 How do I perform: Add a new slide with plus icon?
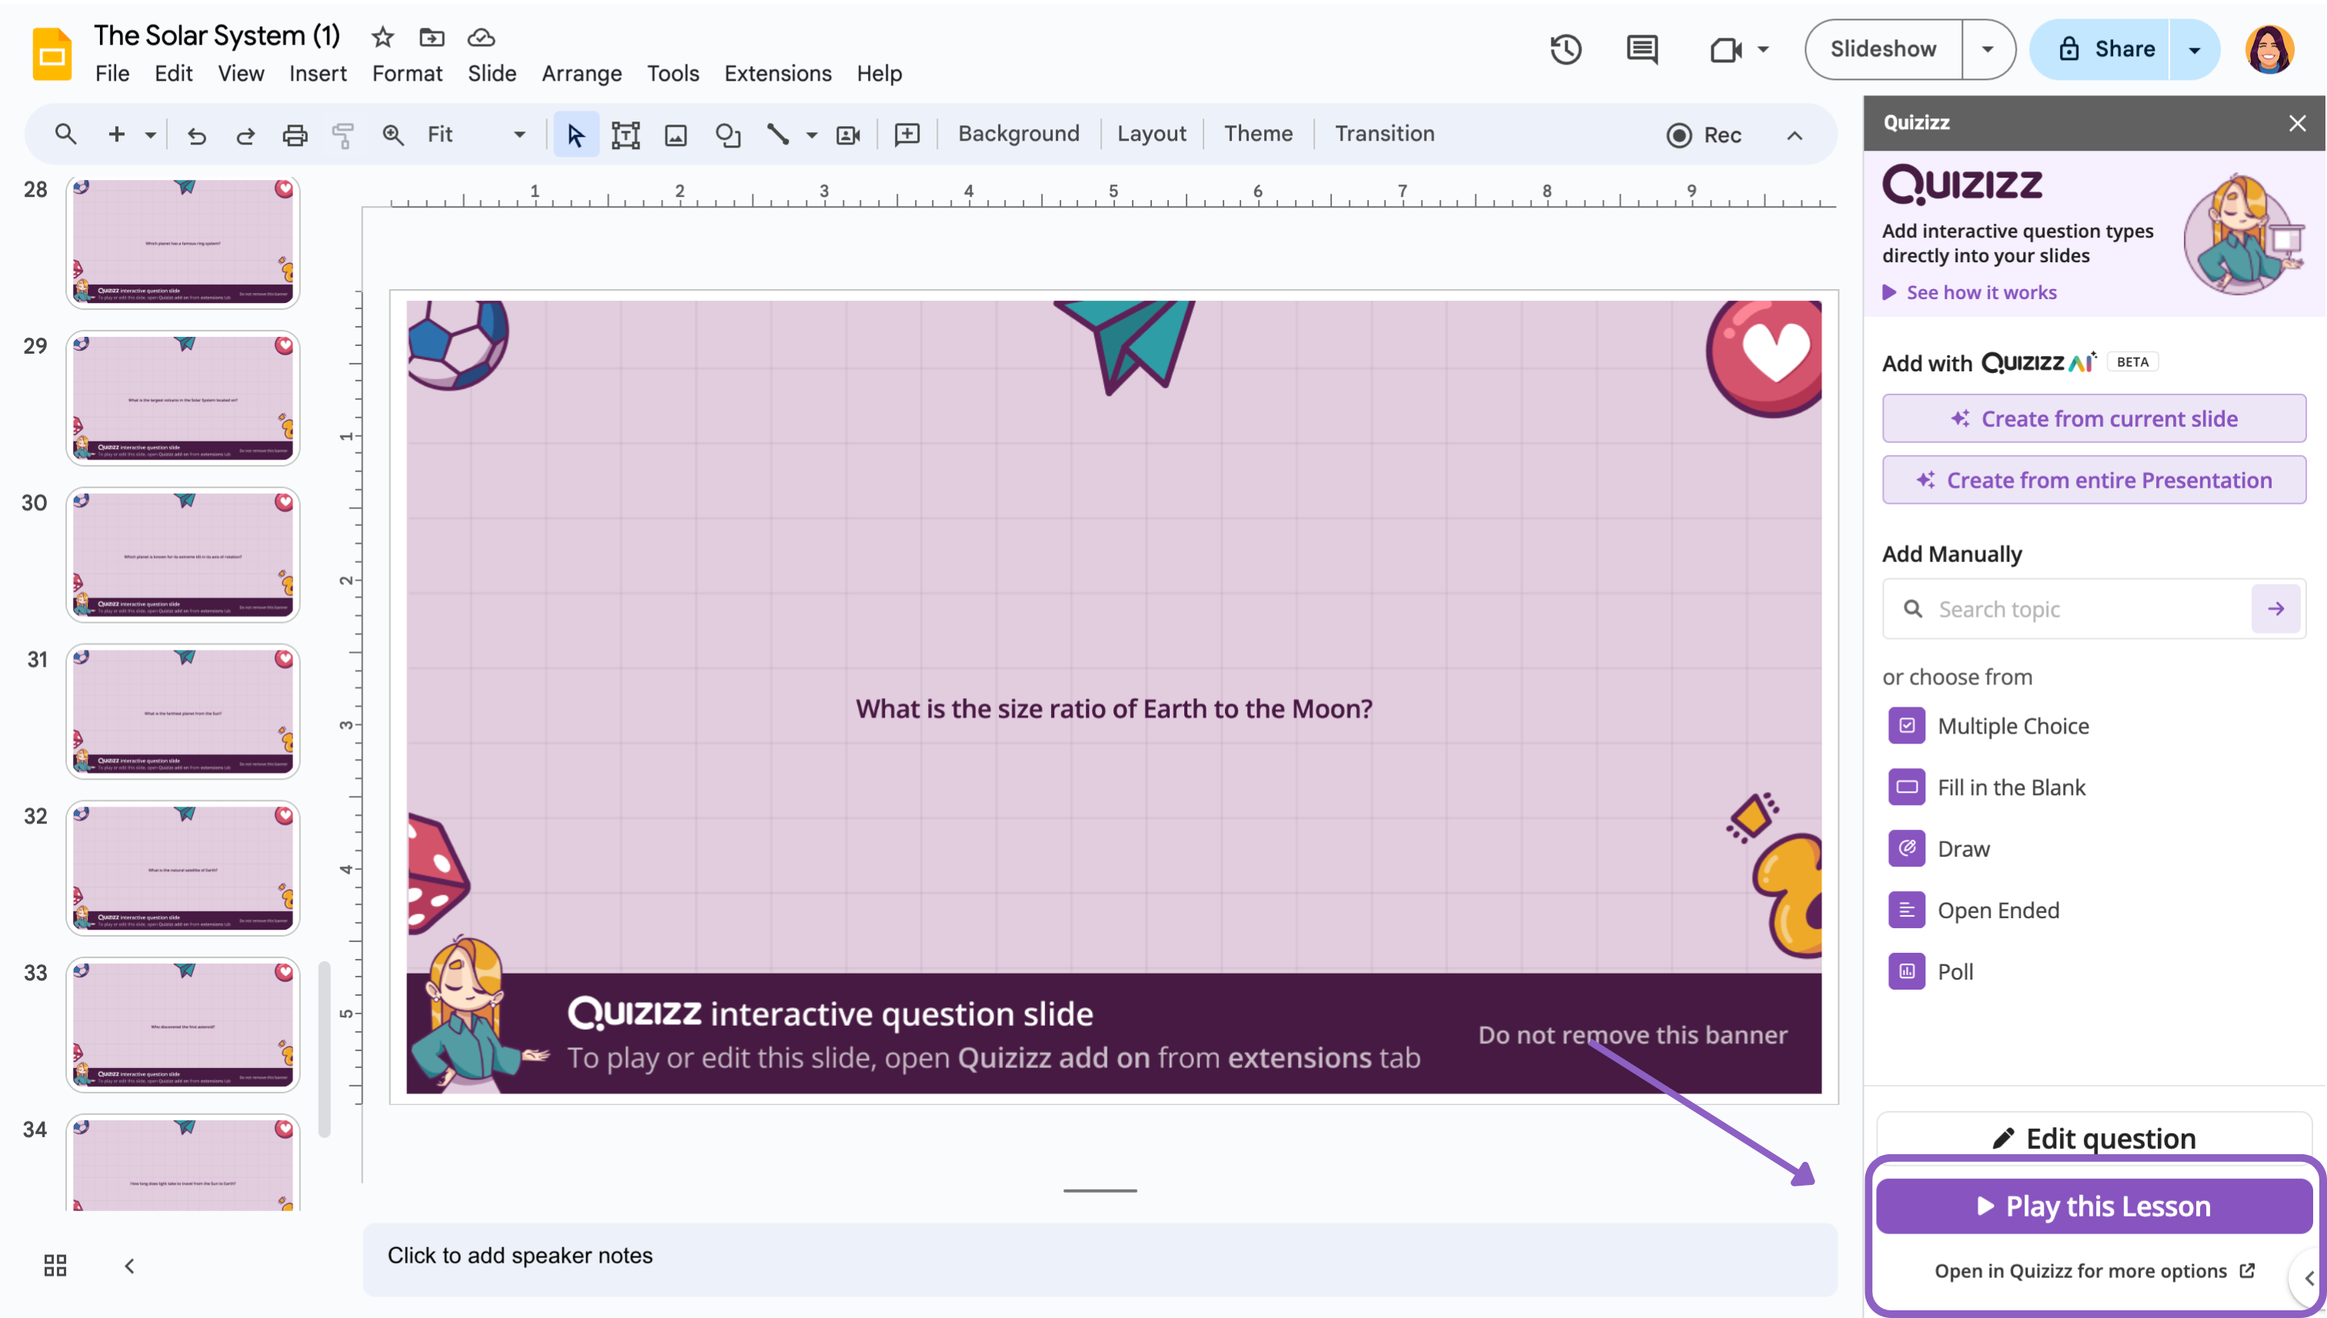116,134
